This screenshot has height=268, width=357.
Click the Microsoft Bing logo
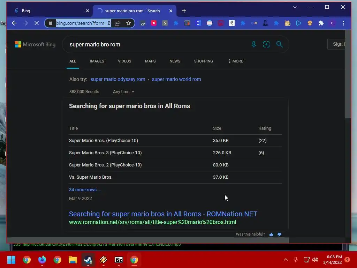pos(35,44)
